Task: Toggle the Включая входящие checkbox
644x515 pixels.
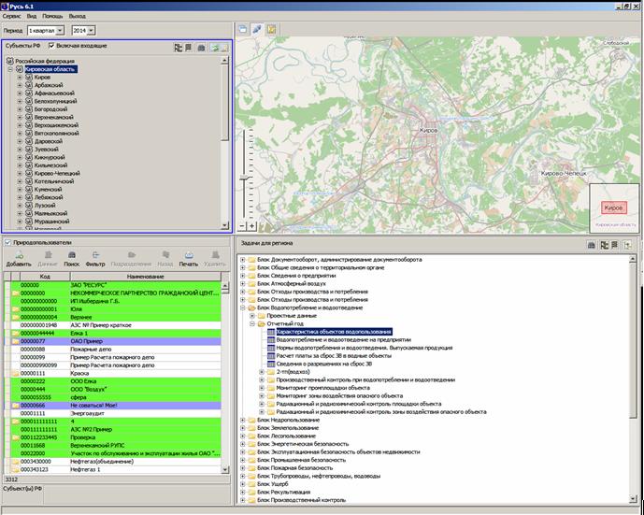Action: click(x=50, y=46)
